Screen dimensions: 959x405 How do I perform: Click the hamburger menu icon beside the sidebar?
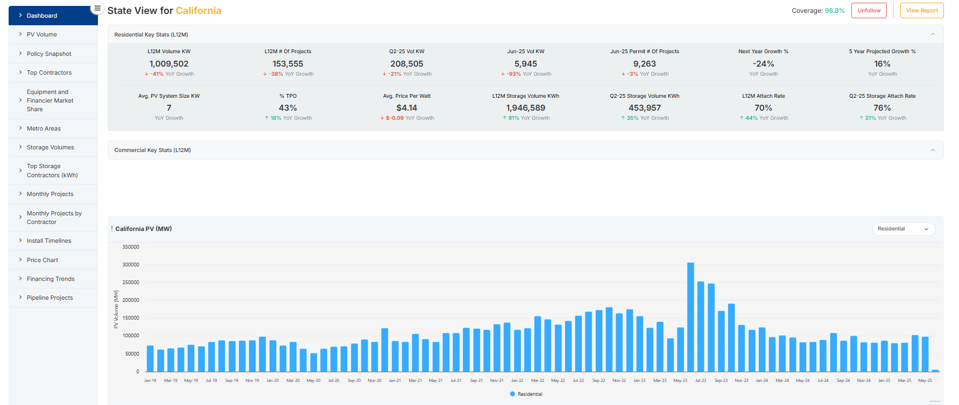point(97,8)
